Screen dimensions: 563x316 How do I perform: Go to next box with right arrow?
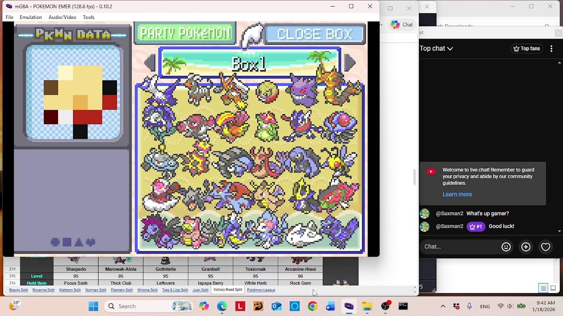coord(350,63)
